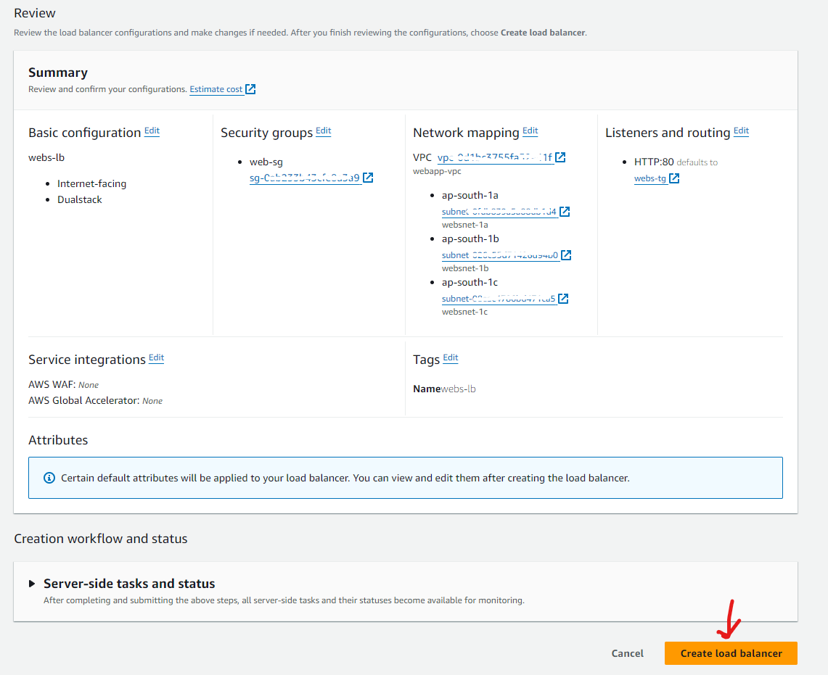Click external link icon beside web-sg security group ID

368,178
